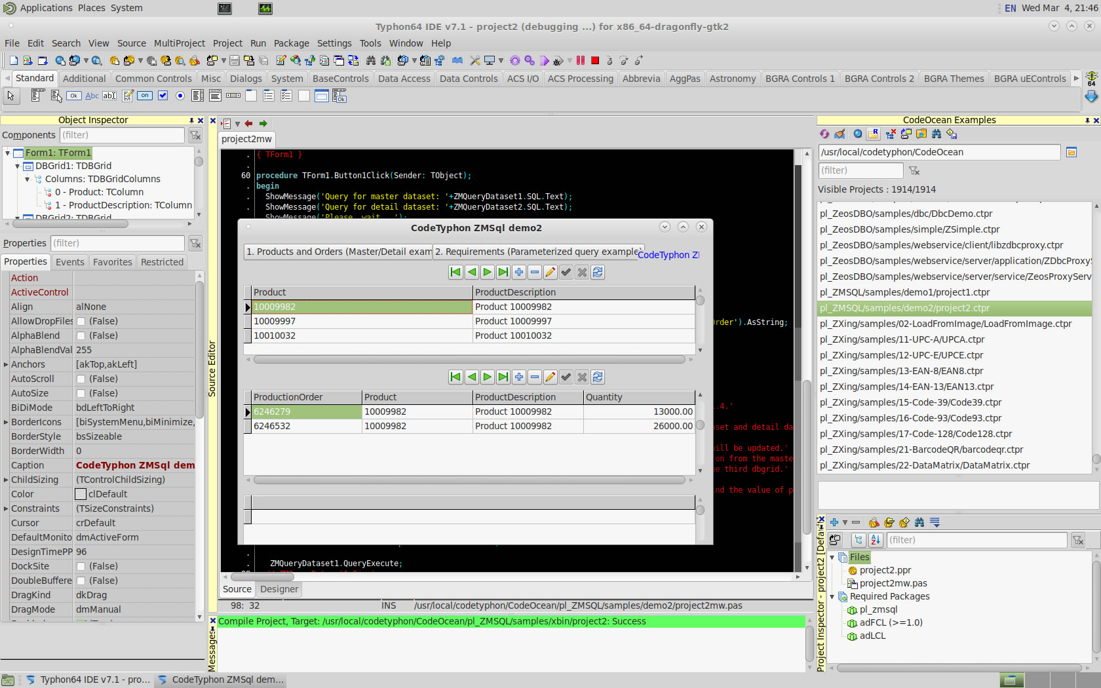Click the selection arrow pointer tool
This screenshot has height=688, width=1101.
[x=10, y=96]
